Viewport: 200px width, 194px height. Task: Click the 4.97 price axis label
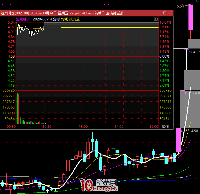11,27
